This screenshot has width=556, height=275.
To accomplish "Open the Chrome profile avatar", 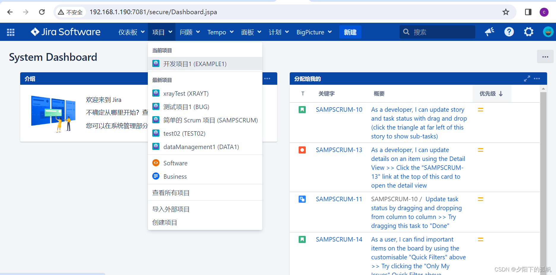I will point(544,12).
